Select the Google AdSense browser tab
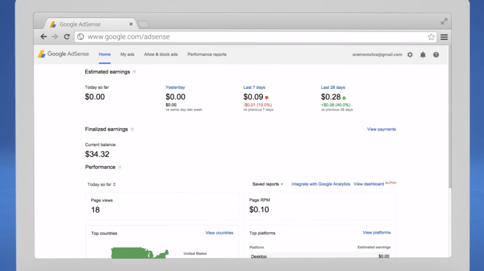484x271 pixels. click(90, 24)
